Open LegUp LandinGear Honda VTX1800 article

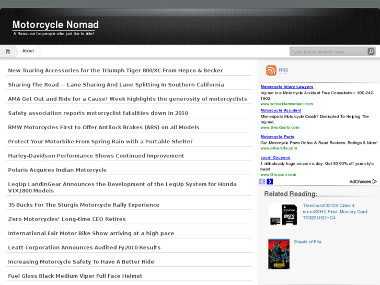point(122,187)
